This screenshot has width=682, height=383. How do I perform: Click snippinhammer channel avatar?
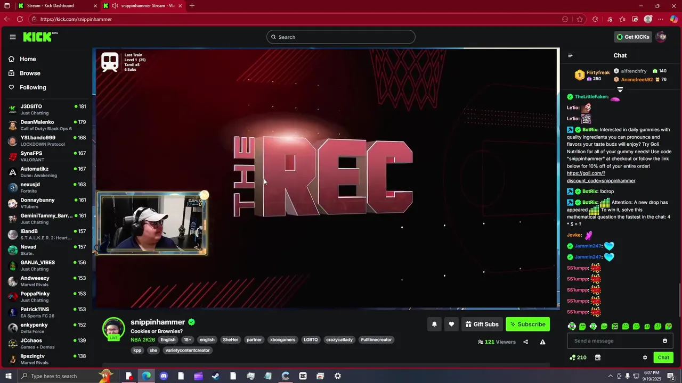113,328
